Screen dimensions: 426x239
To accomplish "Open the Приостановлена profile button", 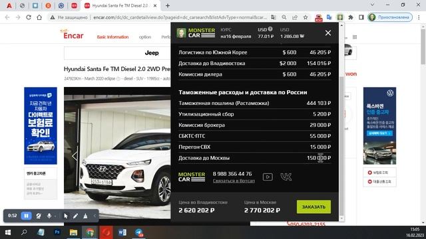I will coord(390,17).
